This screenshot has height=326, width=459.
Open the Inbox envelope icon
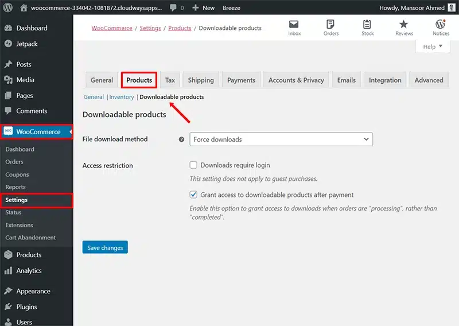294,24
